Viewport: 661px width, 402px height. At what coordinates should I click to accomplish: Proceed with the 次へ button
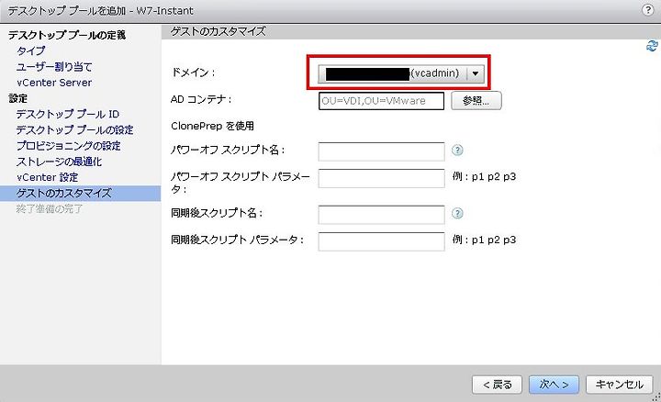(554, 385)
